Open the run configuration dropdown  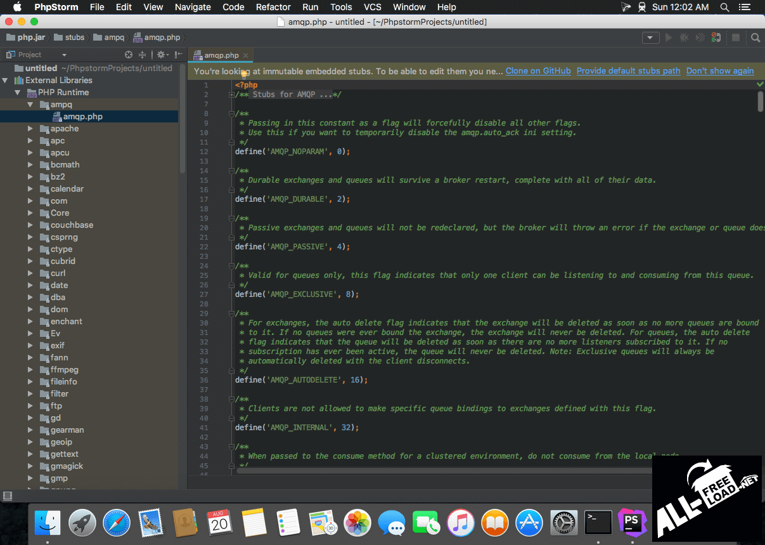(x=650, y=38)
